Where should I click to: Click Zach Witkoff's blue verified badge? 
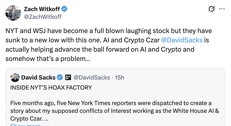64,9
